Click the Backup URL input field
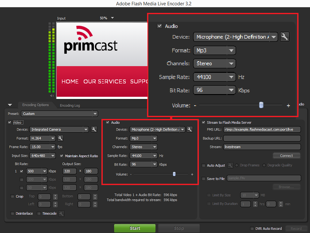 point(262,138)
